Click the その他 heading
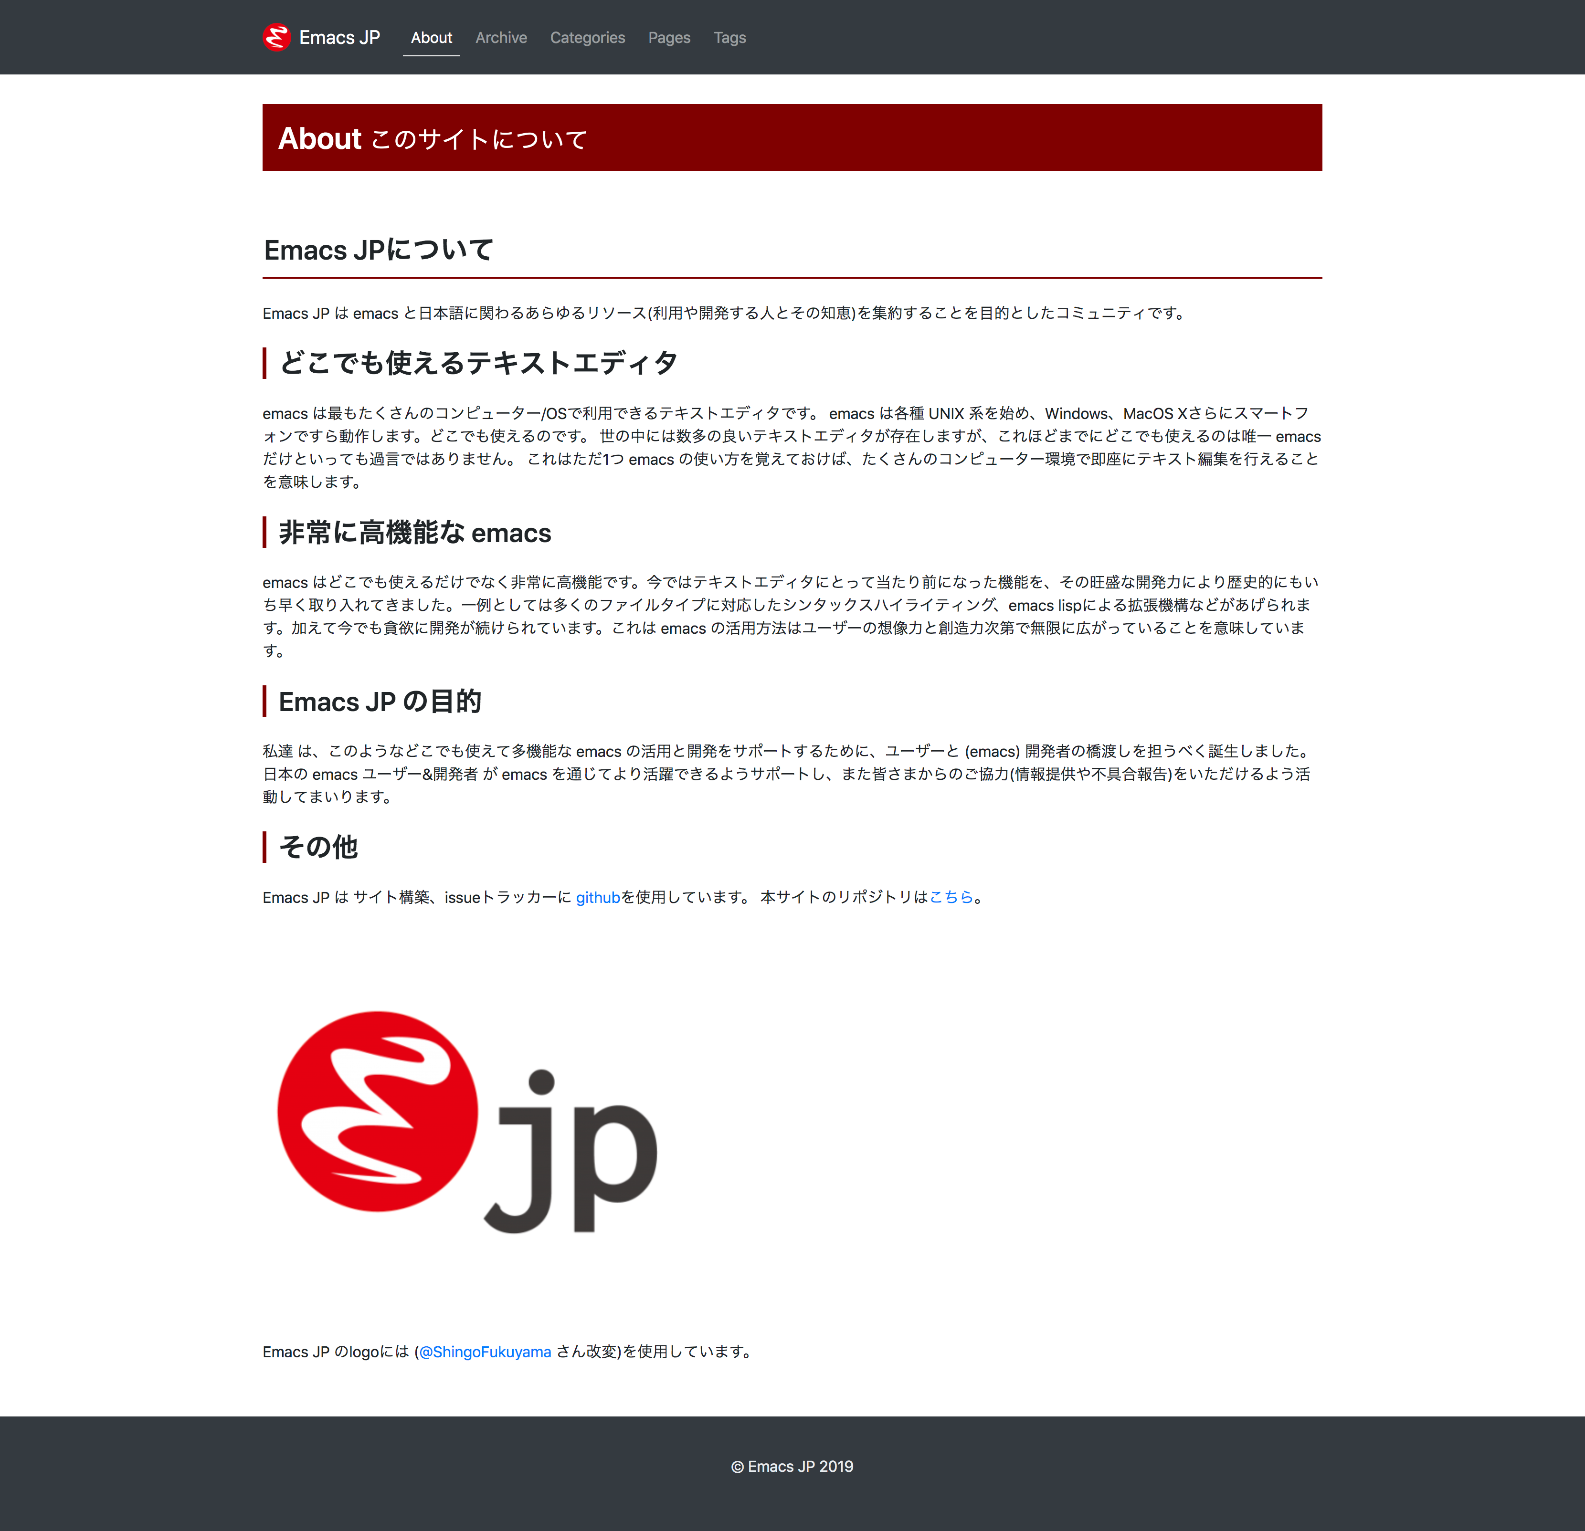This screenshot has width=1585, height=1531. pos(318,846)
